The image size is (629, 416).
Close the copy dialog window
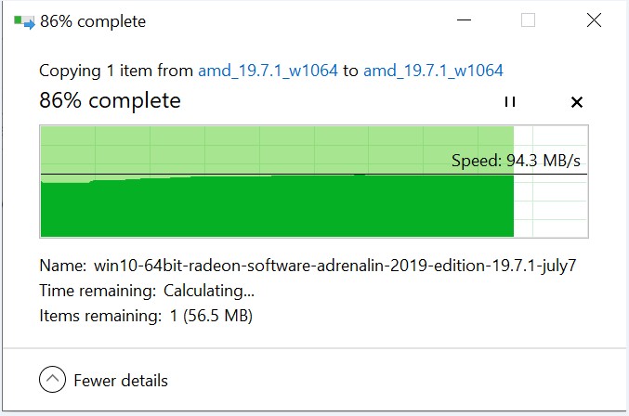(594, 19)
